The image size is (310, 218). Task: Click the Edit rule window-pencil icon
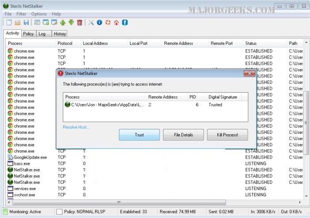(x=54, y=22)
